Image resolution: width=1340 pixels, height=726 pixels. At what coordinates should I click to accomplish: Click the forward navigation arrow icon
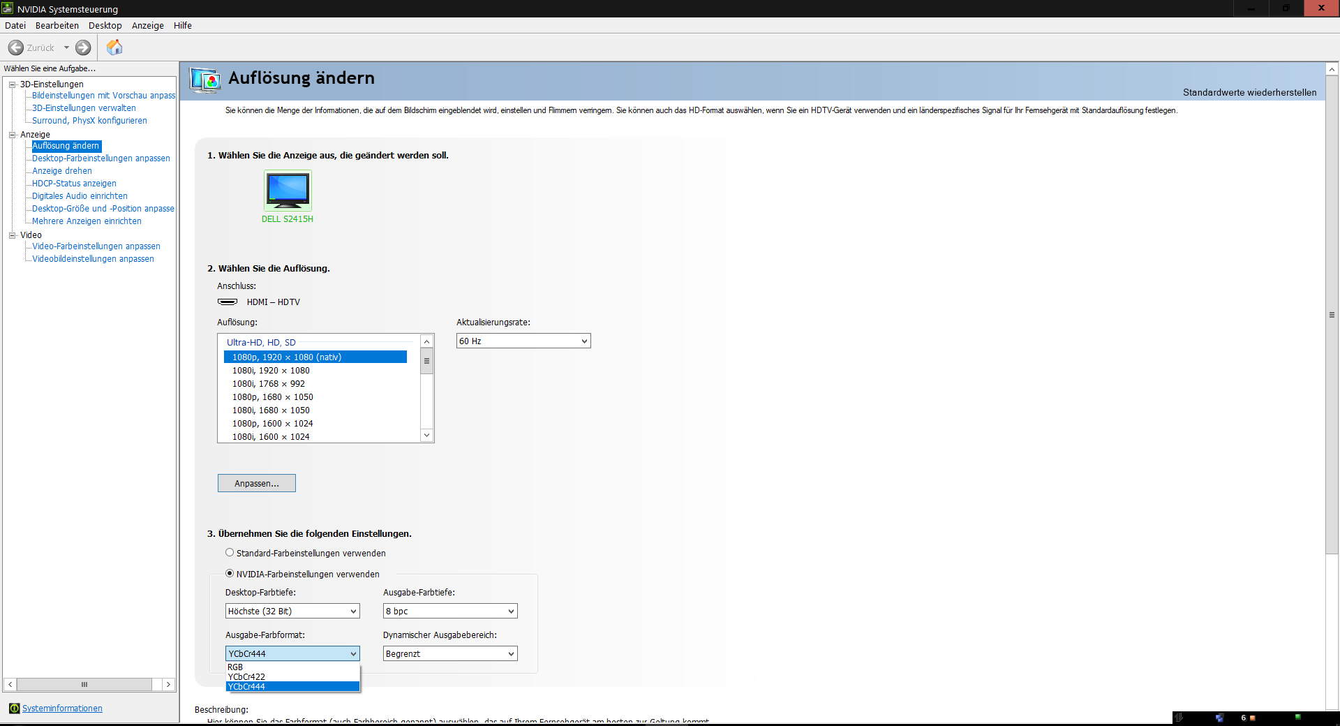(83, 47)
